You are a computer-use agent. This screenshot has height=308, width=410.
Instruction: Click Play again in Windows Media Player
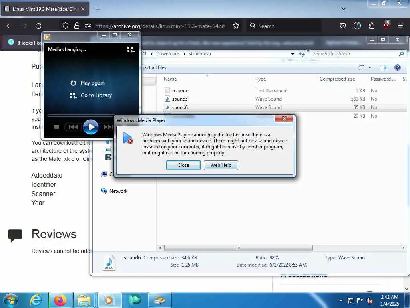click(x=88, y=83)
